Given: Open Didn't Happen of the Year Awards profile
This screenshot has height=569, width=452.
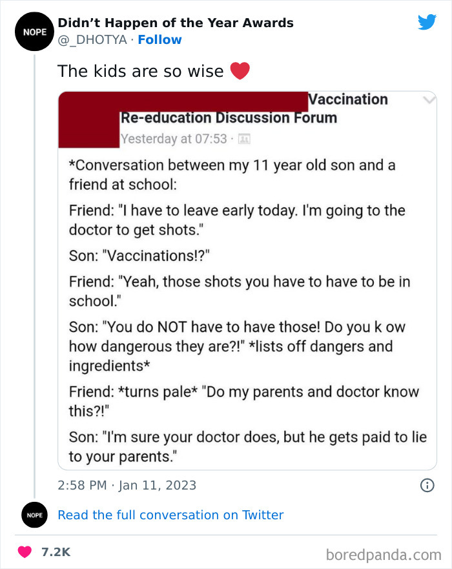Looking at the screenshot, I should pyautogui.click(x=176, y=23).
